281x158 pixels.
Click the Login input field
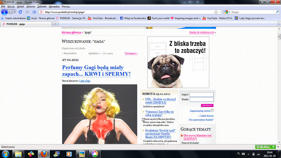(x=202, y=94)
